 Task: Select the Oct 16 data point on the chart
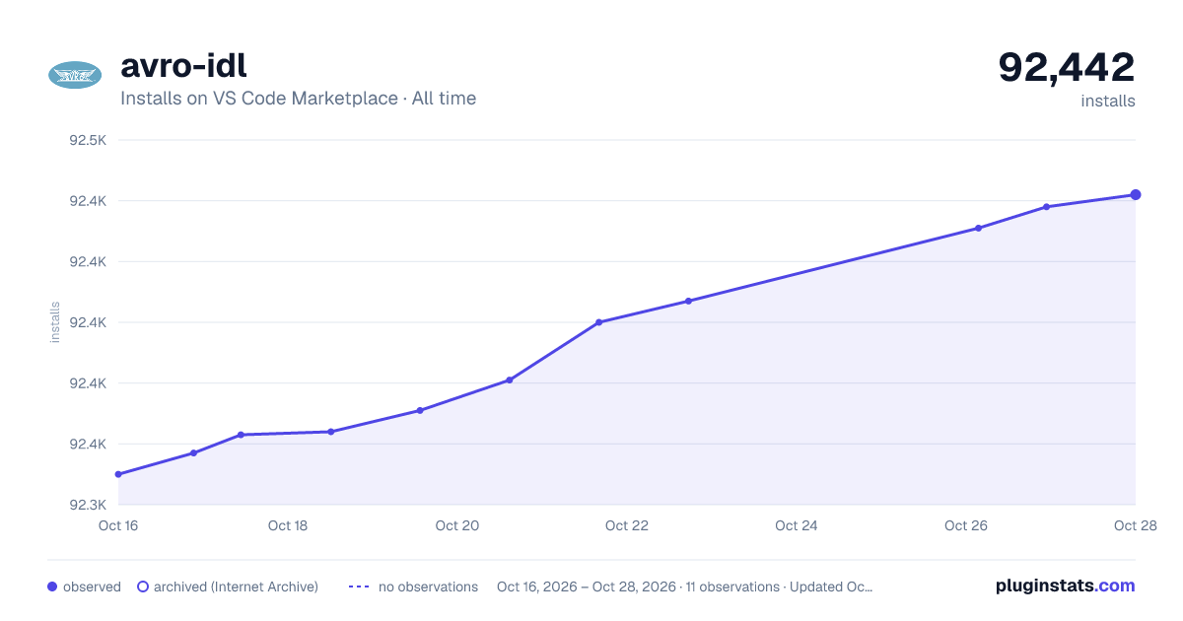(x=118, y=474)
